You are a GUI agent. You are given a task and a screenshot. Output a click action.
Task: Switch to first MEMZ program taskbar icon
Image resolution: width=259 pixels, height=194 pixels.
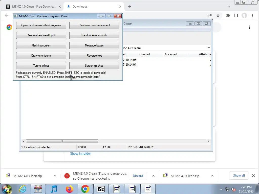click(x=117, y=189)
